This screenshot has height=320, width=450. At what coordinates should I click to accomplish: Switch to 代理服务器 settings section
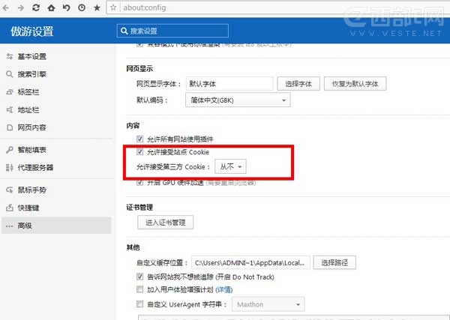coord(37,167)
